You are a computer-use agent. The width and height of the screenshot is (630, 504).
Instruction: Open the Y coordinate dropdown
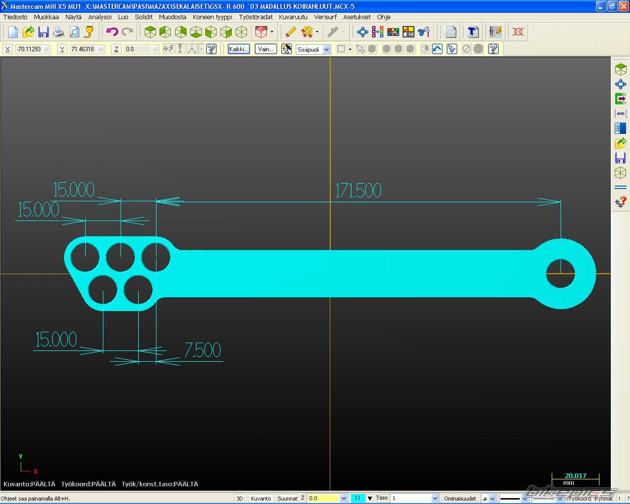click(x=101, y=49)
